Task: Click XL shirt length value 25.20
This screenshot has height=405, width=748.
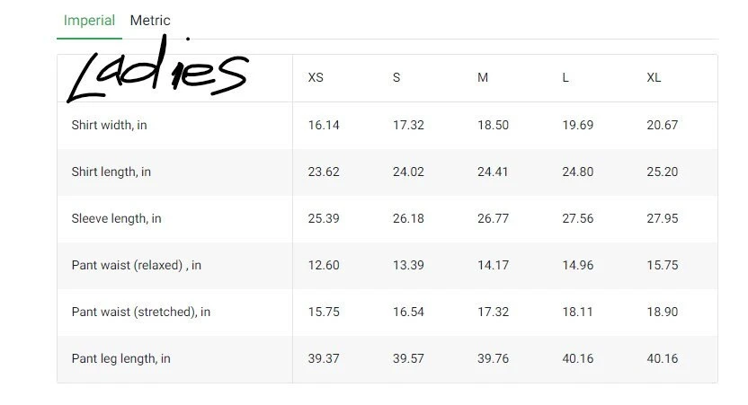Action: [x=662, y=172]
